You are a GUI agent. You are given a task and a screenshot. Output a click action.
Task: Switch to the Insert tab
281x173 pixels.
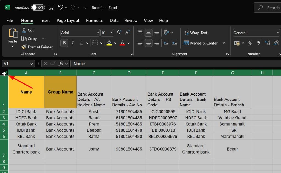[44, 21]
